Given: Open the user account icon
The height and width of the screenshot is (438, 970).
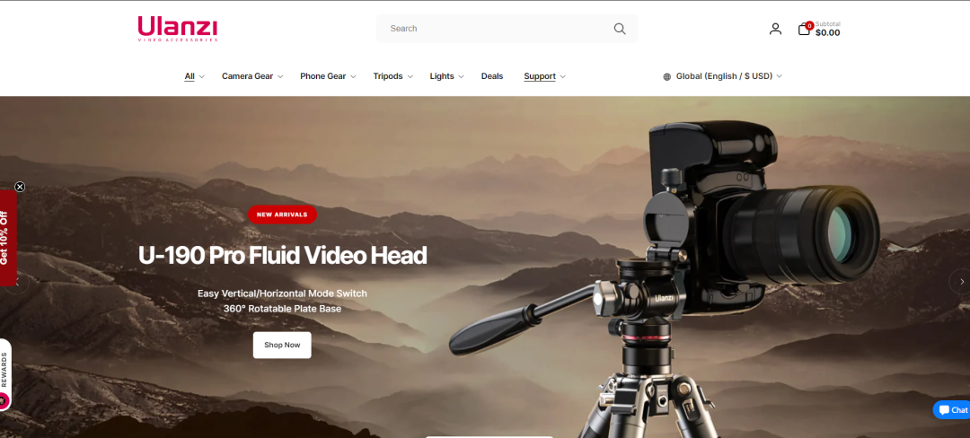Looking at the screenshot, I should [x=775, y=29].
